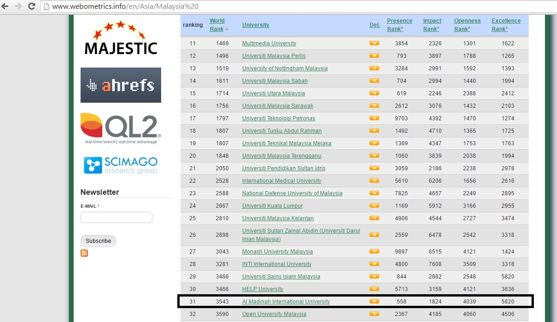Open the orange RSS feed icon
This screenshot has height=322, width=557.
click(x=84, y=253)
